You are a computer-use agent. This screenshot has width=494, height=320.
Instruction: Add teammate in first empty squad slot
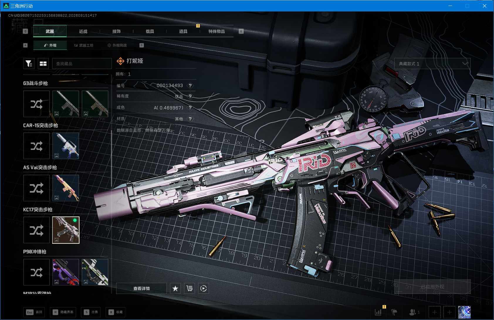pyautogui.click(x=434, y=312)
